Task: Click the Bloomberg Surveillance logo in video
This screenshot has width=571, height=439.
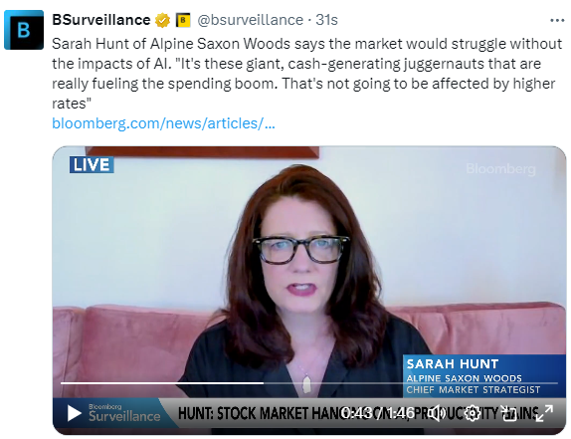Action: click(x=124, y=413)
